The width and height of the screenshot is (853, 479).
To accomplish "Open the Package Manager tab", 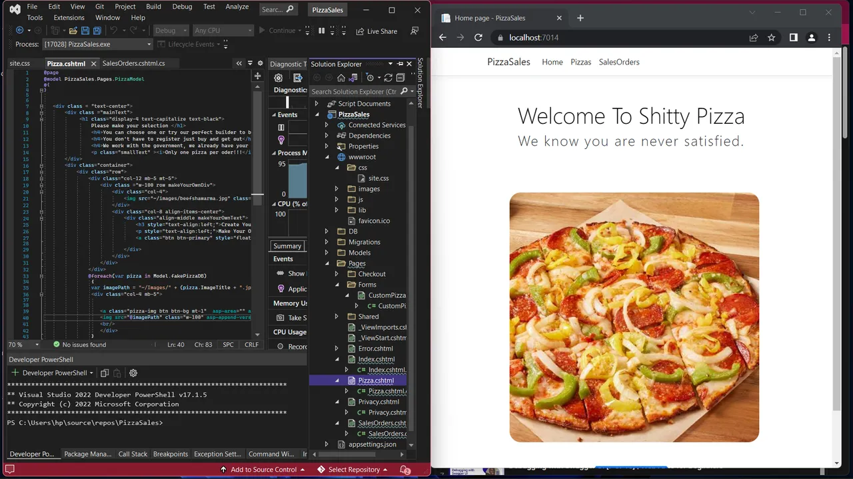I will point(87,454).
